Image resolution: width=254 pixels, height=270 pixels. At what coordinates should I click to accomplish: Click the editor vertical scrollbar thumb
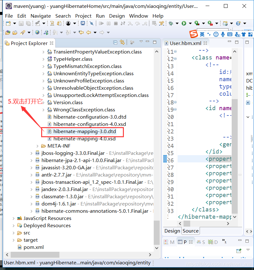[235, 156]
